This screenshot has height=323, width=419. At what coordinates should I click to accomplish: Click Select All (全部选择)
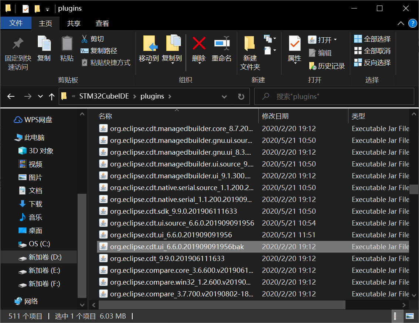[x=372, y=39]
